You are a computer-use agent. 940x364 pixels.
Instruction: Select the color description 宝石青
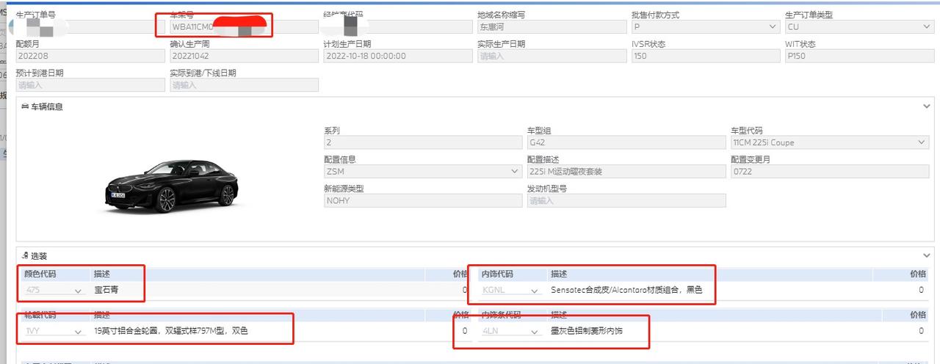[106, 290]
